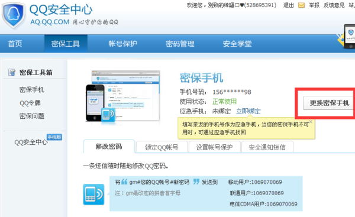Select 密保手机 in the sidebar
Image resolution: width=355 pixels, height=217 pixels.
pos(32,90)
